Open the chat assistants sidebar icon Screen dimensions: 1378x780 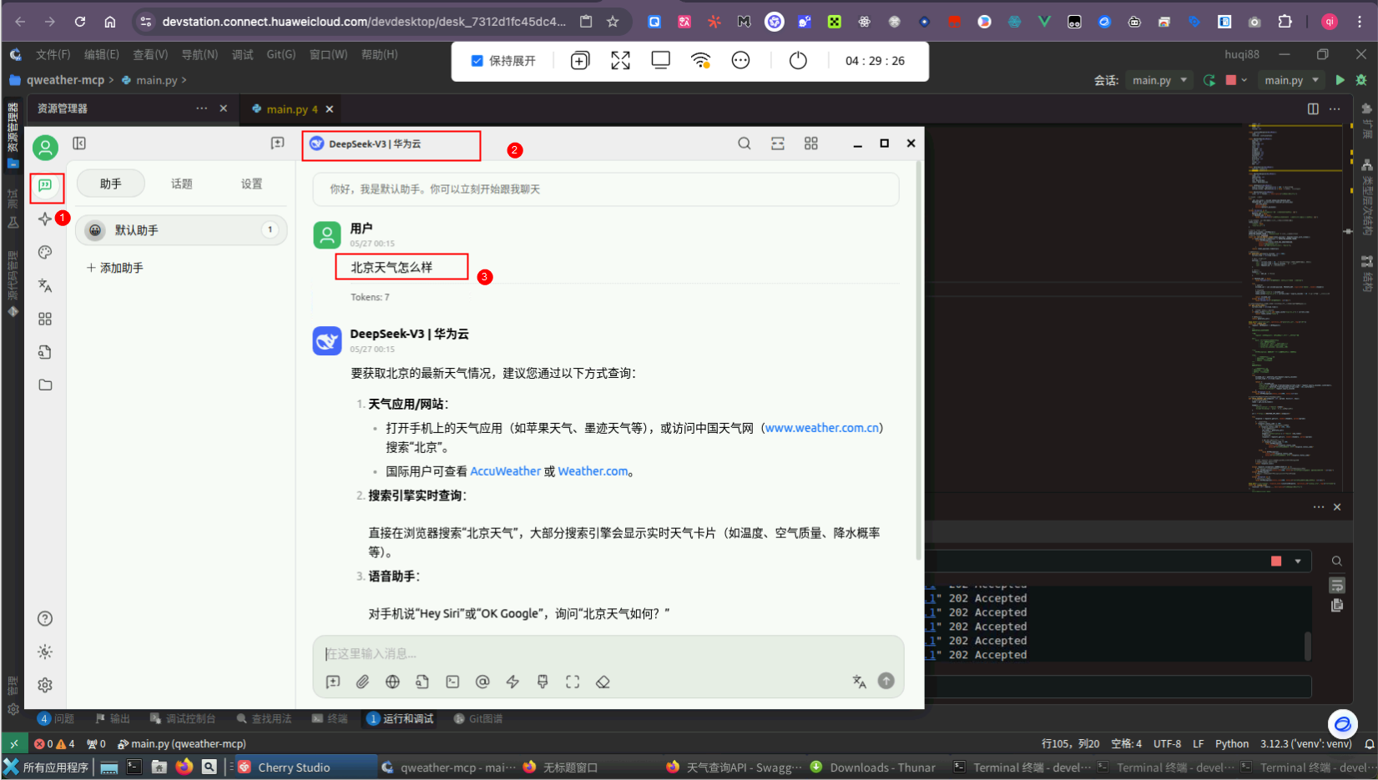click(45, 185)
